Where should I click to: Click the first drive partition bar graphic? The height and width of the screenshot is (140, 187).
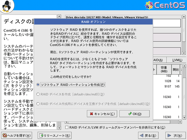(x=167, y=23)
